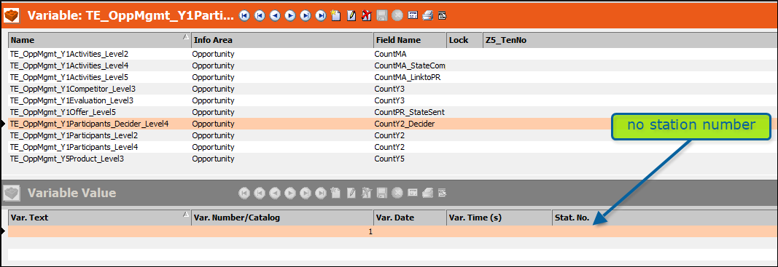Click the Var. Number/Catalog column header
The image size is (778, 267).
pos(282,218)
